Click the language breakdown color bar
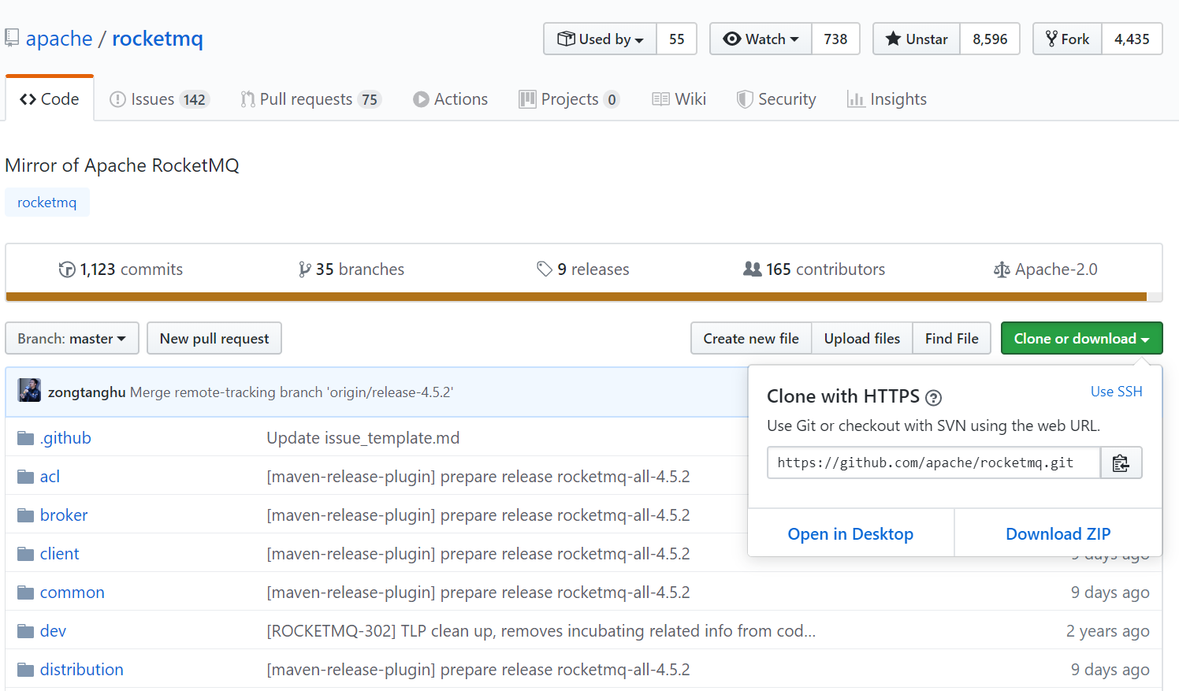The width and height of the screenshot is (1179, 691). click(584, 297)
